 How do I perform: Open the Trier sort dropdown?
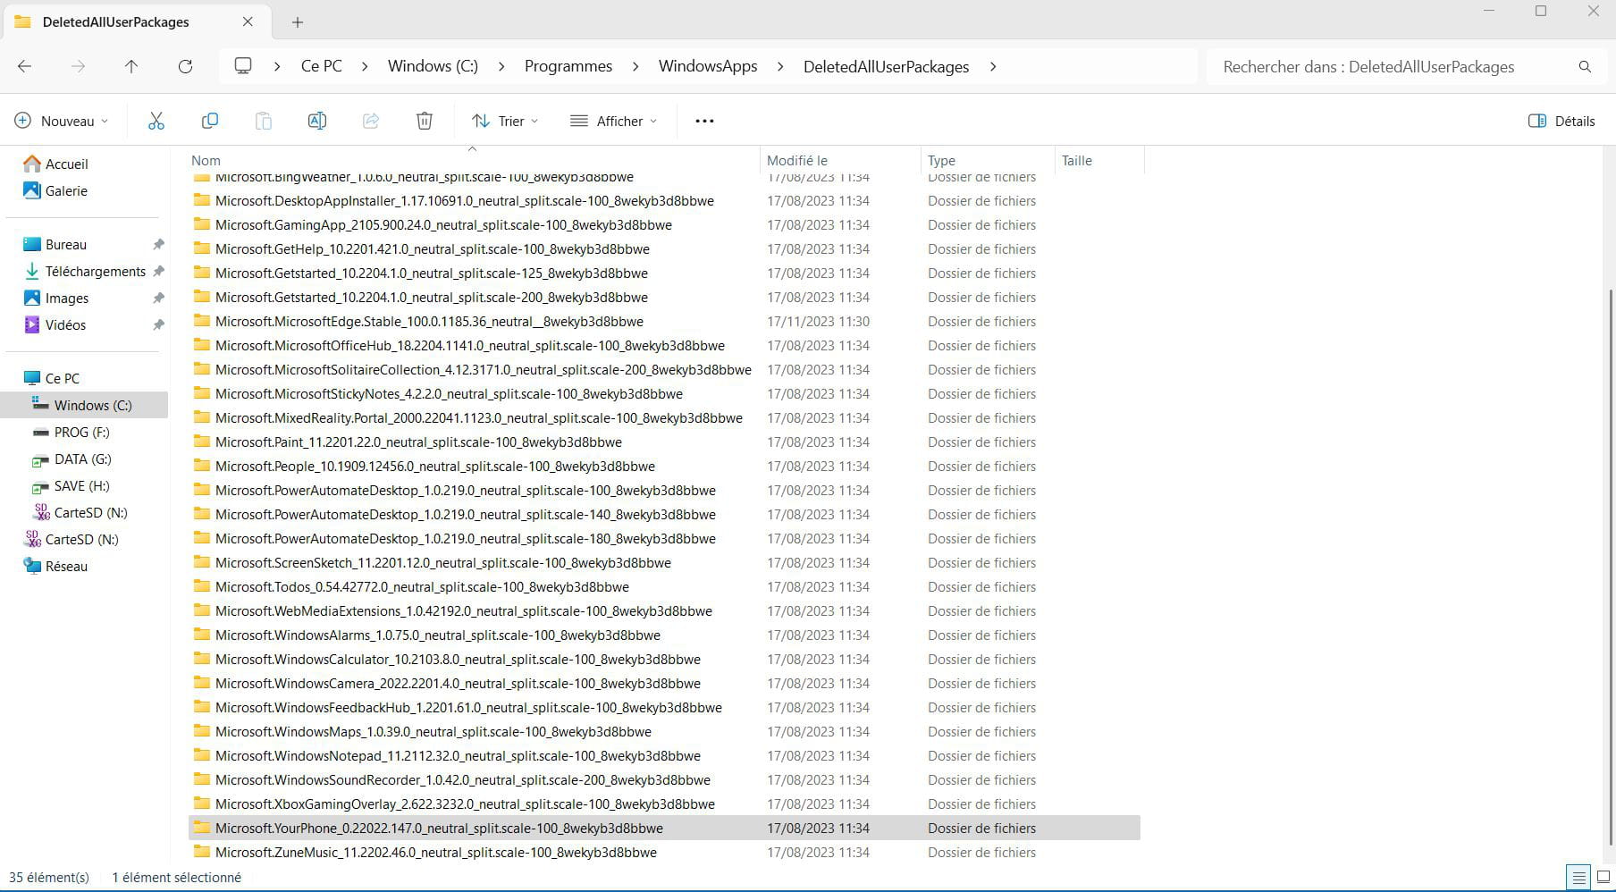point(505,121)
